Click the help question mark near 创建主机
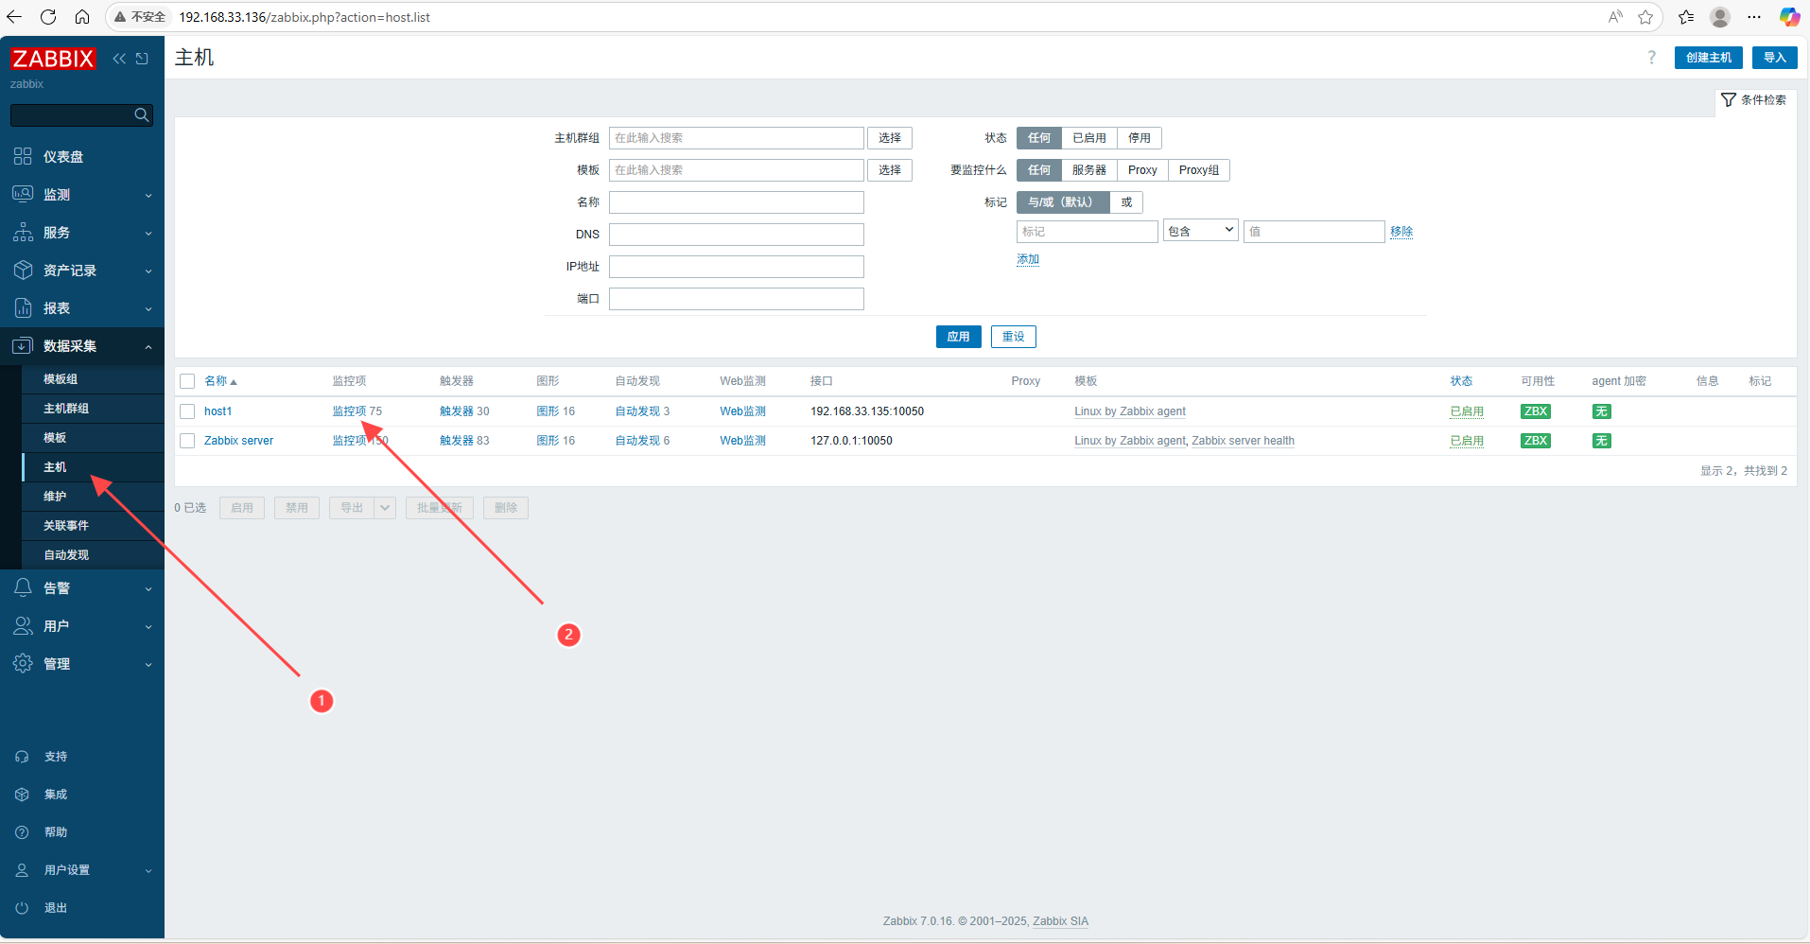This screenshot has width=1810, height=944. [x=1651, y=58]
